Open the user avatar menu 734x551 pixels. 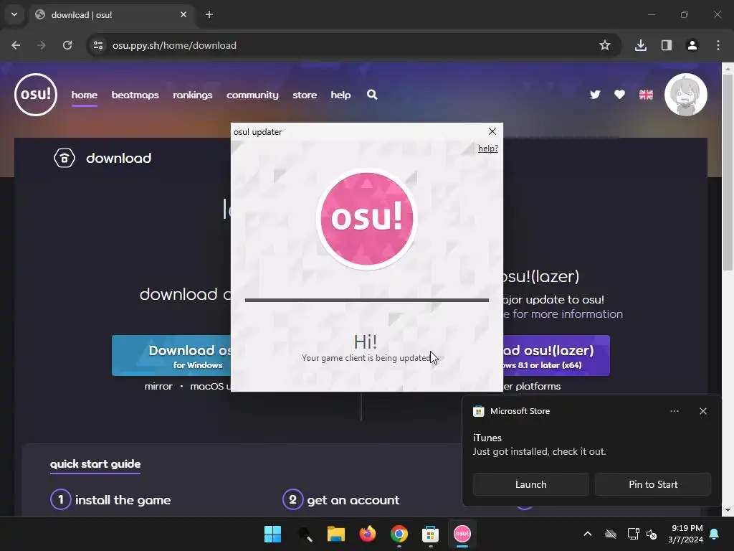[x=686, y=95]
